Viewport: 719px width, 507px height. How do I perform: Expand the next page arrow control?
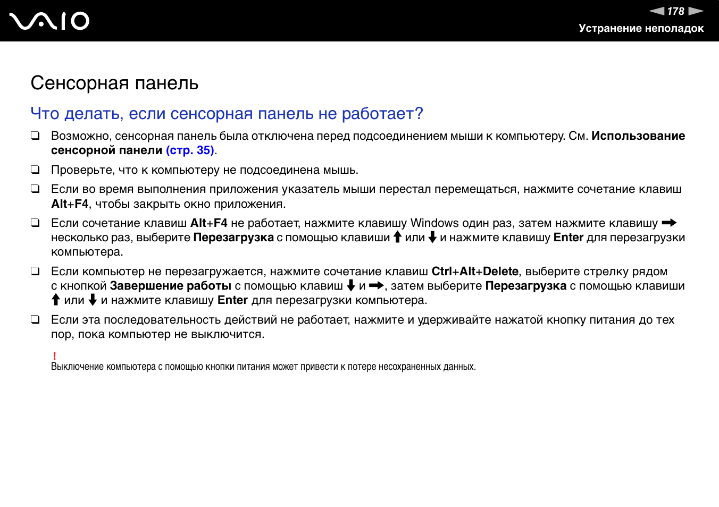697,11
